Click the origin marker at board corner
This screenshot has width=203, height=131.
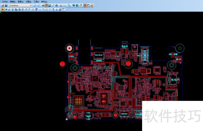coord(67,119)
